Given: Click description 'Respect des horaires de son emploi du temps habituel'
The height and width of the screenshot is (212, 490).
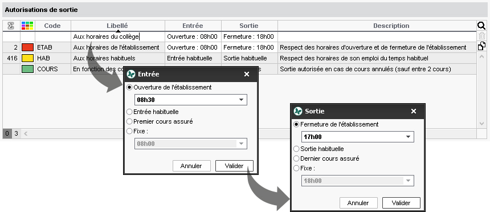Looking at the screenshot, I should point(354,58).
